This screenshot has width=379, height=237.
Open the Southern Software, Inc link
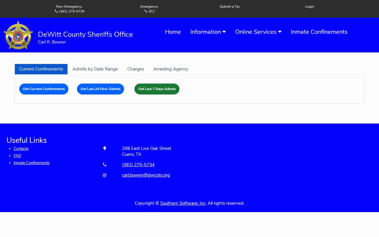[x=183, y=203]
